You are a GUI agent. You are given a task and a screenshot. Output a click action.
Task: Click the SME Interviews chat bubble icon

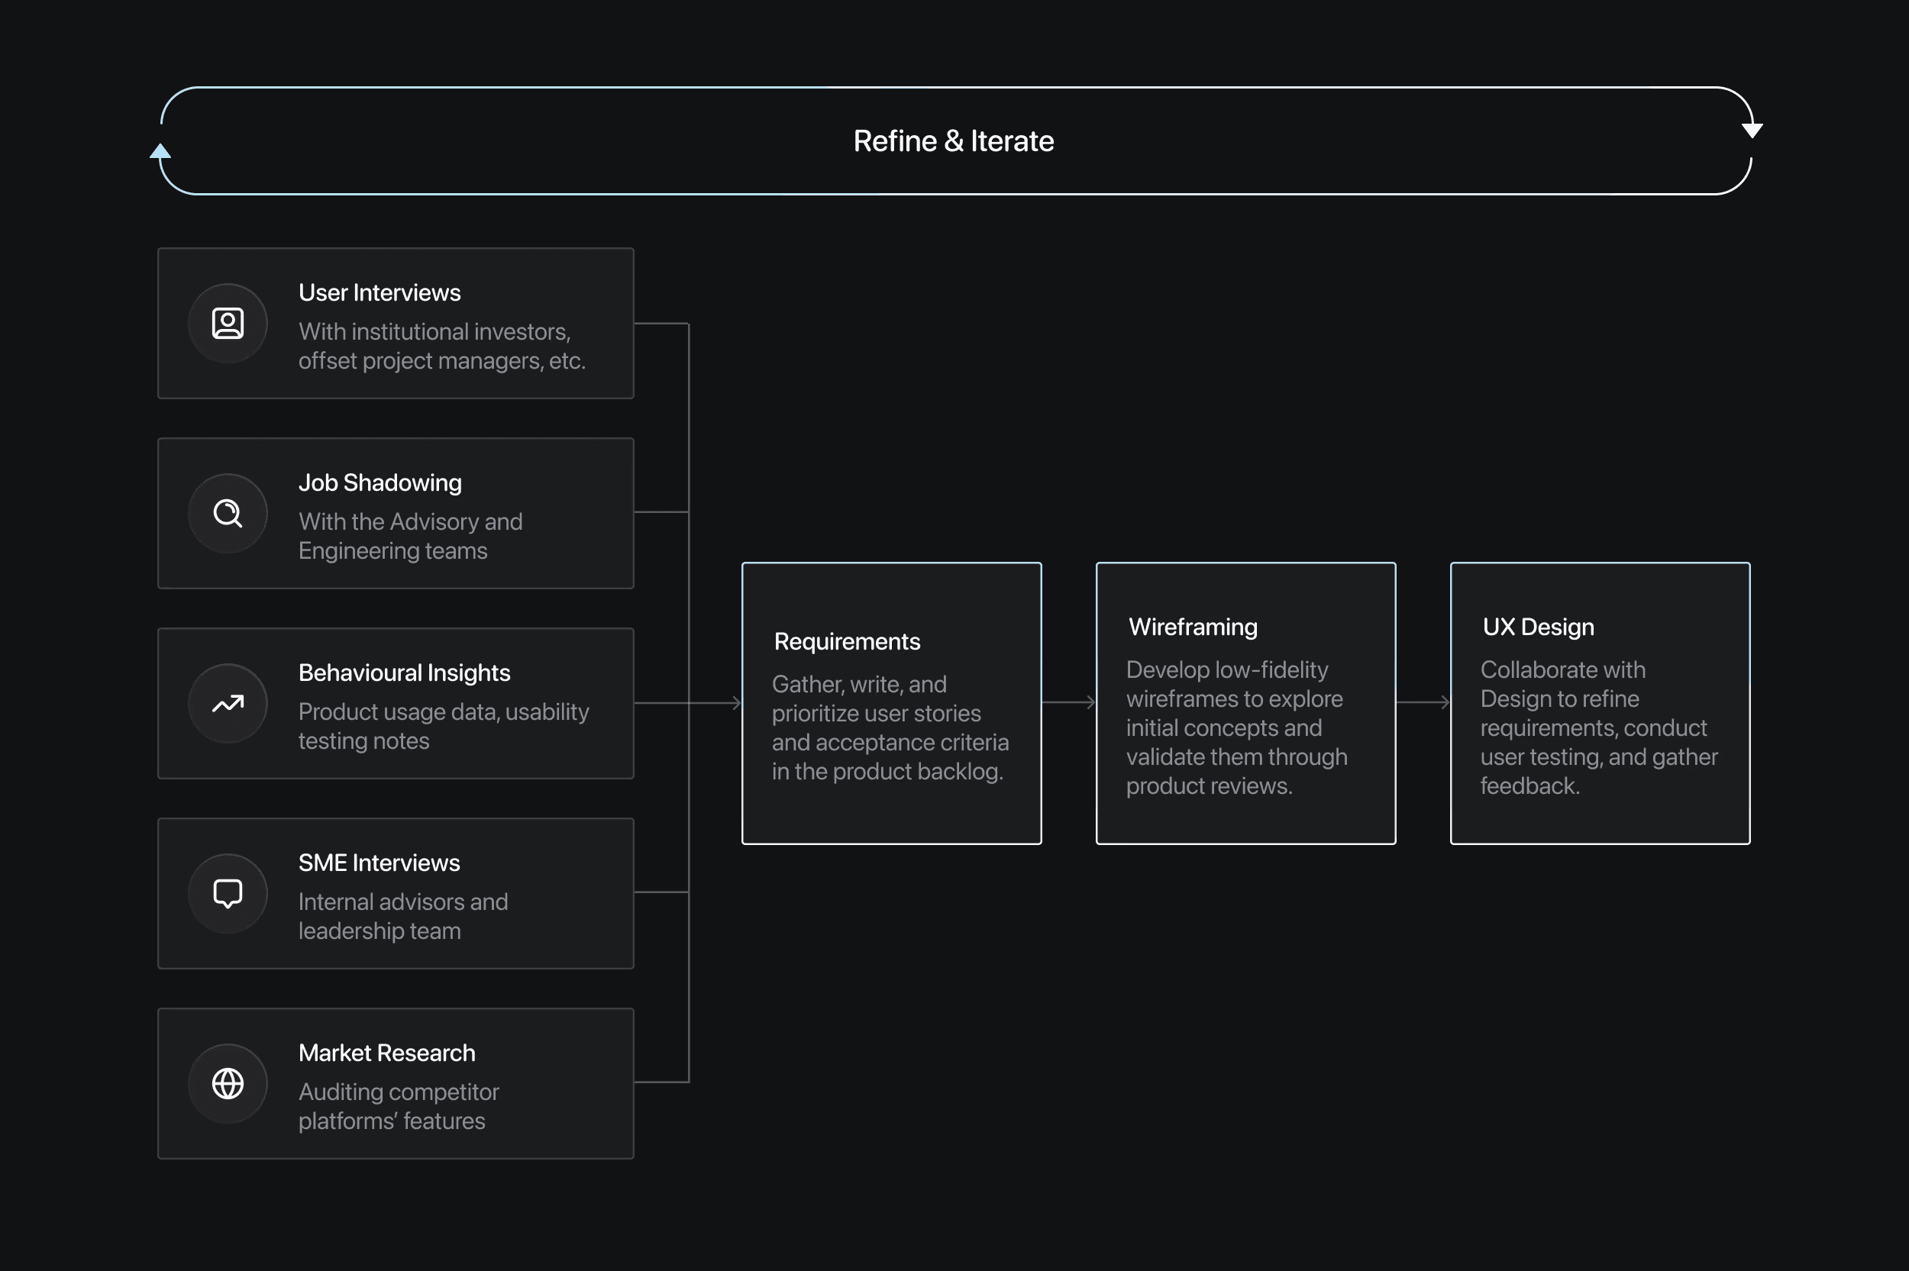tap(228, 893)
